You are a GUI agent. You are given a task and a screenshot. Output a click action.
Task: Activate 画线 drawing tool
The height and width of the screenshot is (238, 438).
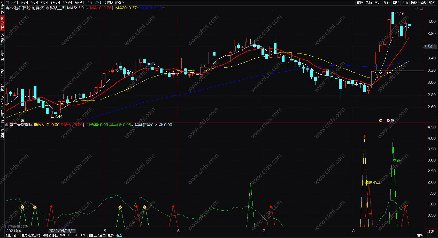pyautogui.click(x=396, y=3)
